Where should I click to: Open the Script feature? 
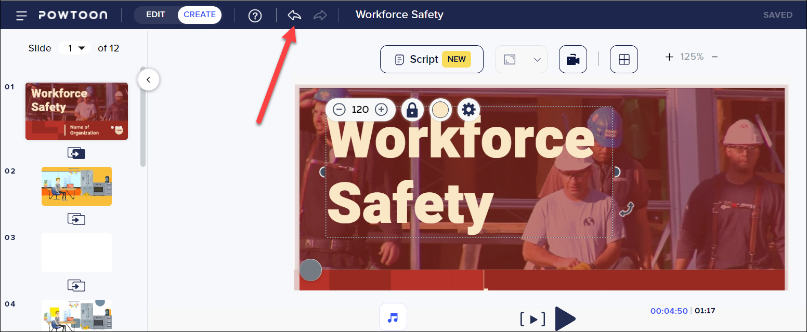(x=431, y=59)
